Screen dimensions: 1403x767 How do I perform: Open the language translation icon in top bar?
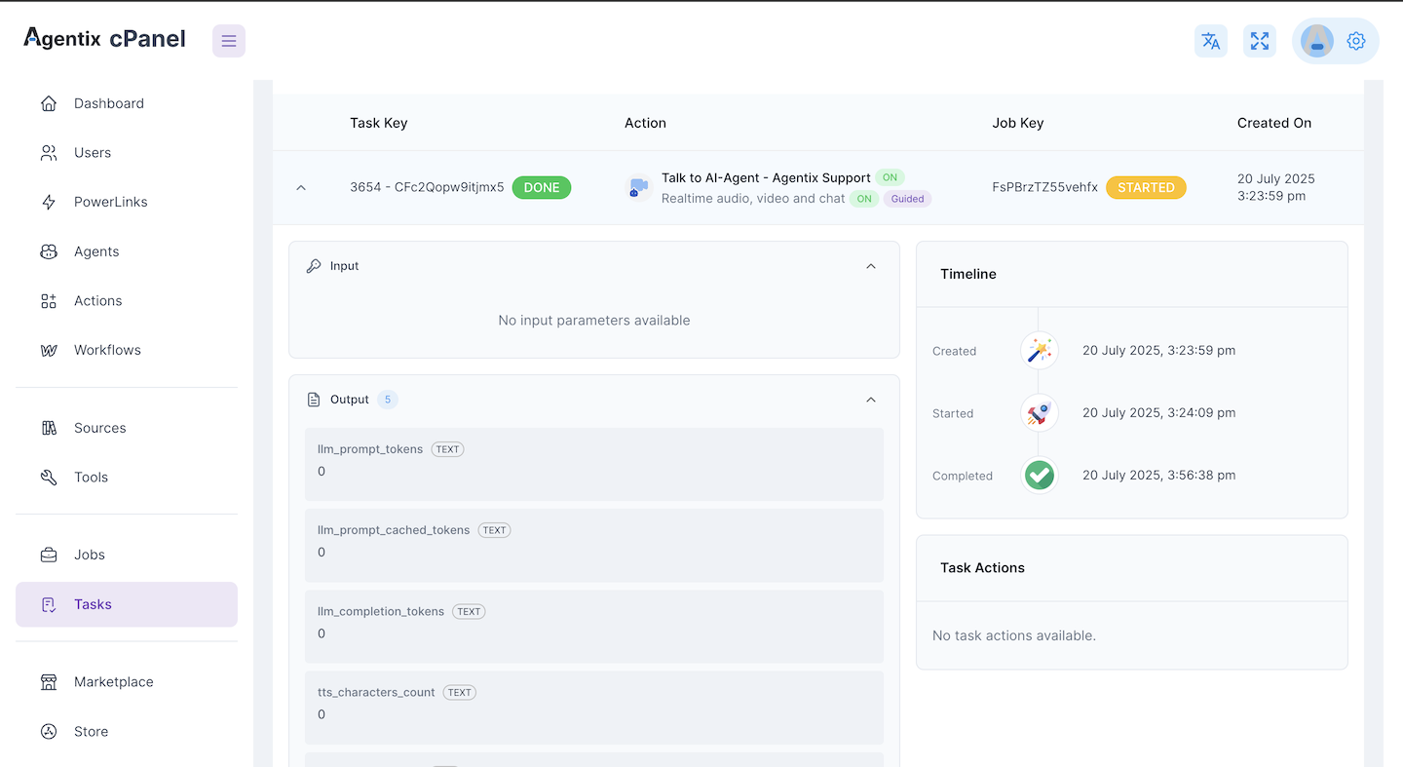pos(1210,41)
